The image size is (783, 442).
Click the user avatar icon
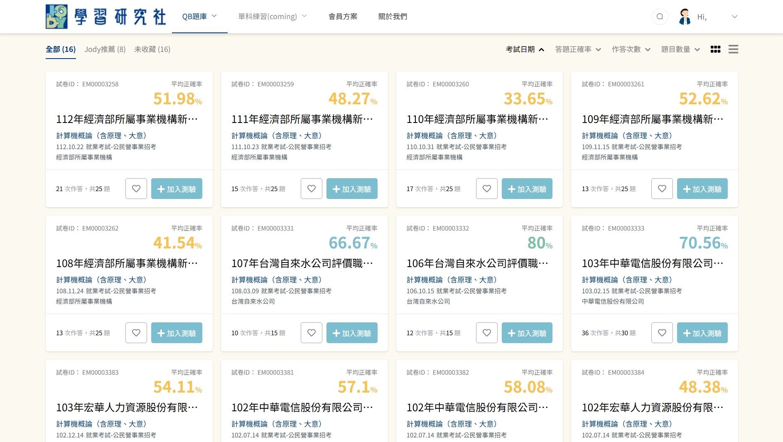(685, 17)
